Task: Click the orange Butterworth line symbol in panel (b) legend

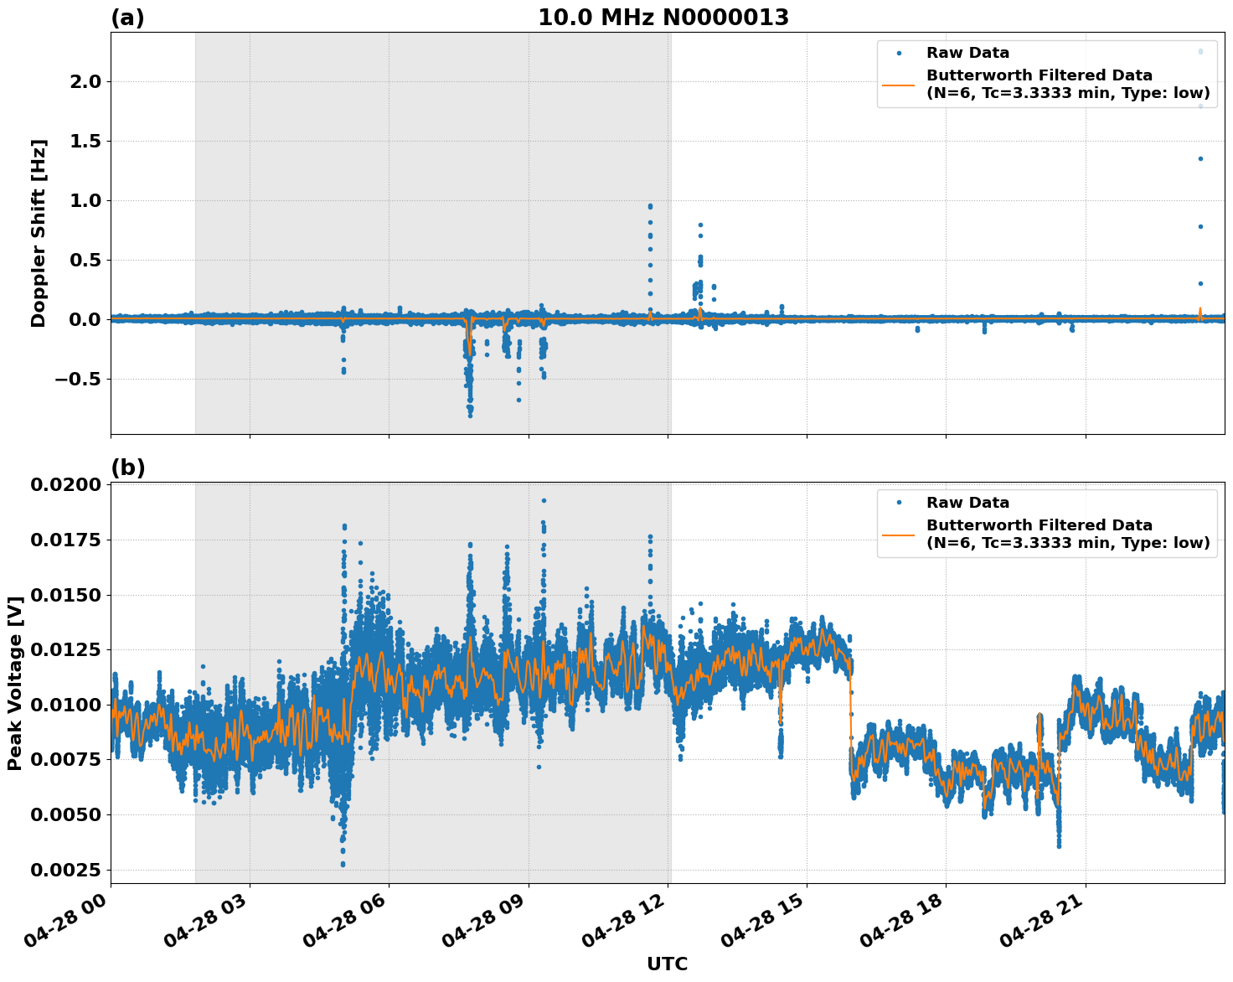Action: click(x=899, y=535)
